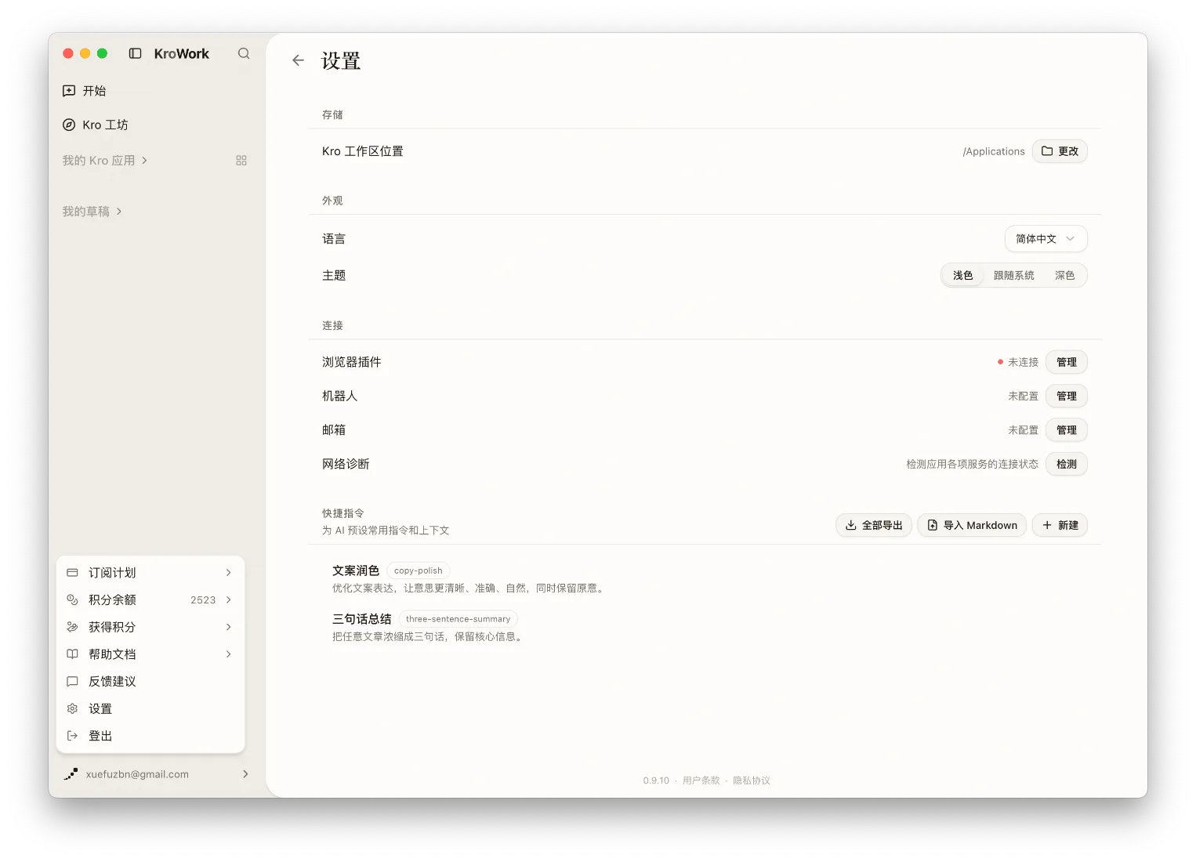Click the 开始 compose icon
This screenshot has height=862, width=1196.
[69, 91]
